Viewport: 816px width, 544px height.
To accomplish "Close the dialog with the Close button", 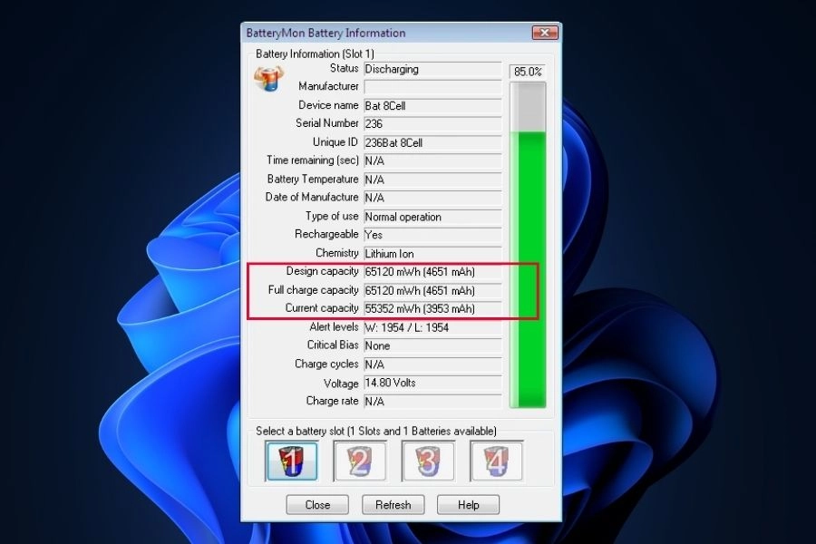I will tap(317, 505).
